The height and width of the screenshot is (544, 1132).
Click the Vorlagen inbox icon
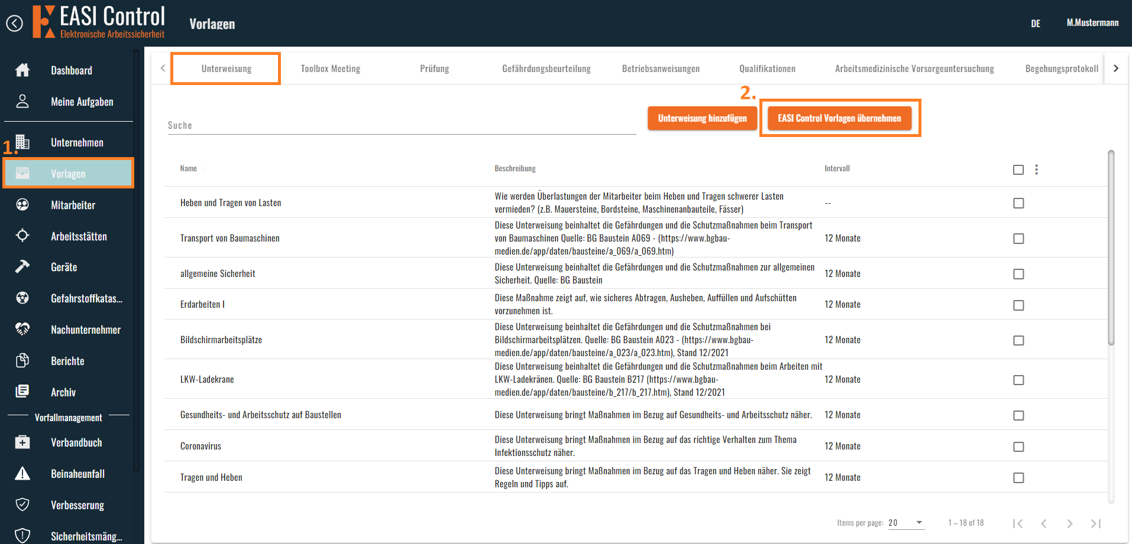[22, 173]
